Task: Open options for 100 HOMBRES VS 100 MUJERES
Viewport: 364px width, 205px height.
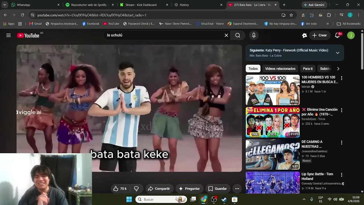Action: point(342,78)
